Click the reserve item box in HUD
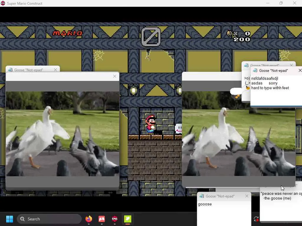This screenshot has height=226, width=302. (151, 37)
